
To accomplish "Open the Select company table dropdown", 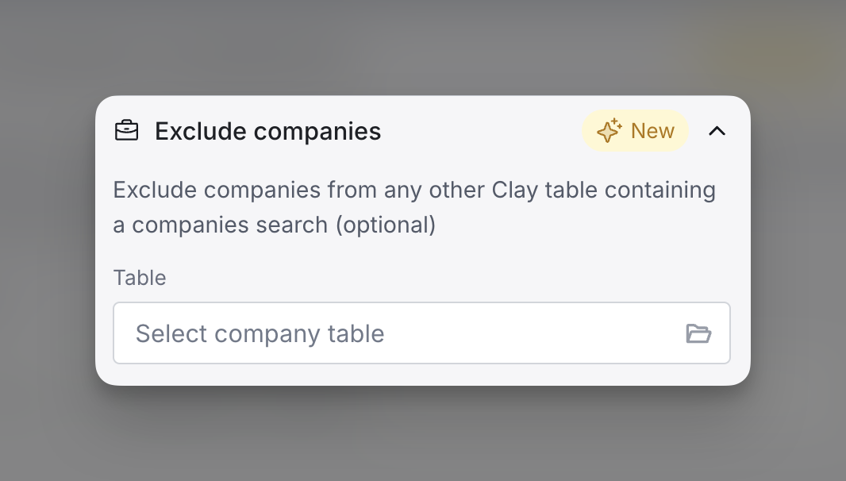I will (x=421, y=333).
